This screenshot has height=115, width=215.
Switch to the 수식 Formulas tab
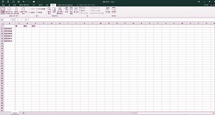(34, 5)
